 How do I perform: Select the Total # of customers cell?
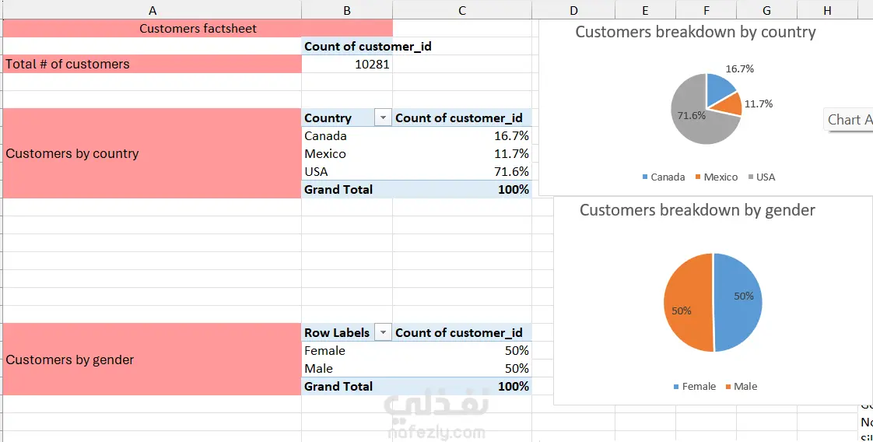152,65
